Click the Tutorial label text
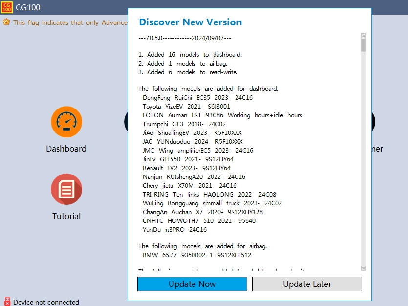Viewport: 408px width, 306px height. pos(66,216)
